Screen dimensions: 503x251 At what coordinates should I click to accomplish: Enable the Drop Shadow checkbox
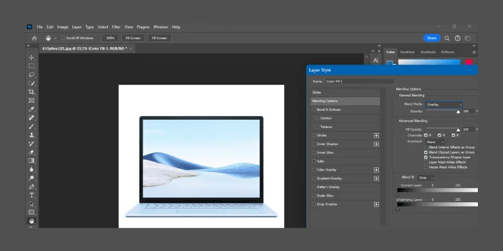pyautogui.click(x=314, y=204)
